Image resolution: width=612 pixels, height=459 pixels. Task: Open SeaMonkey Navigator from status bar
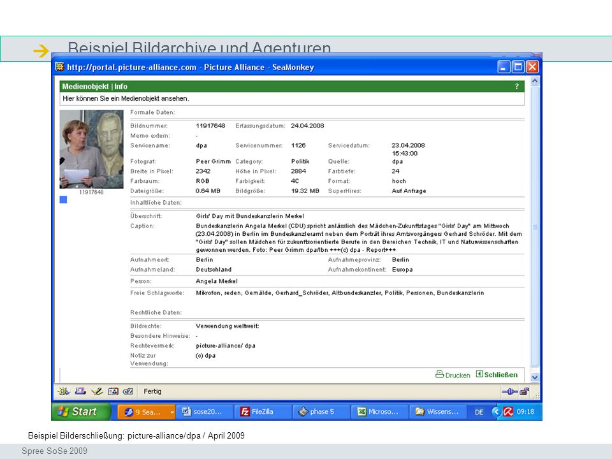63,391
